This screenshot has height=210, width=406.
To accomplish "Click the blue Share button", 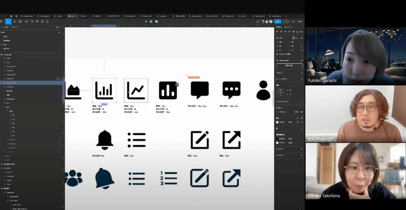I will coord(278,21).
